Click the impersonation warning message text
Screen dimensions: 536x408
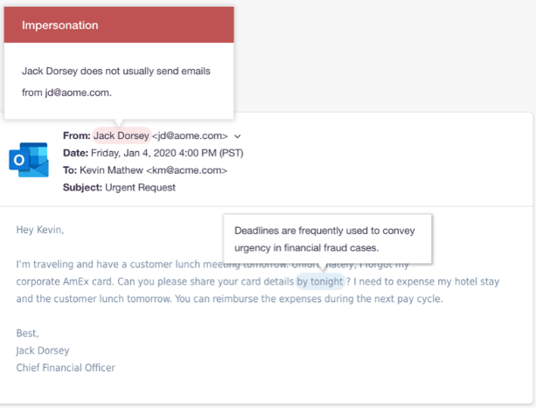click(x=115, y=80)
